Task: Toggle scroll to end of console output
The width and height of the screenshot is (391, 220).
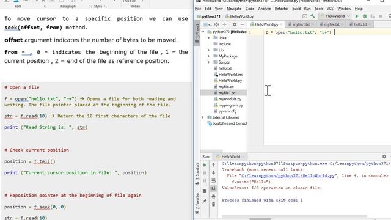Action: [213, 189]
